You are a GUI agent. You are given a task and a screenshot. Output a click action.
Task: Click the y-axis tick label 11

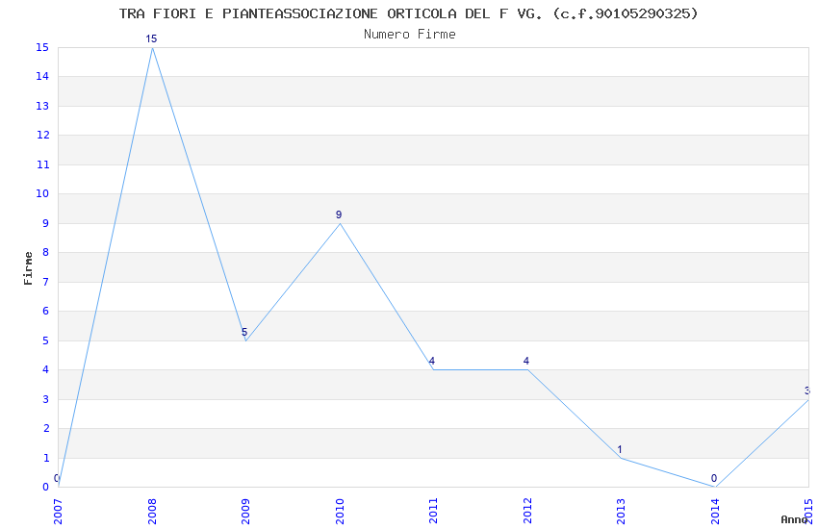tap(42, 164)
